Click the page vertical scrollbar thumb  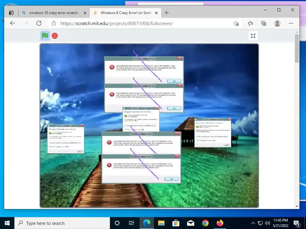(x=297, y=48)
